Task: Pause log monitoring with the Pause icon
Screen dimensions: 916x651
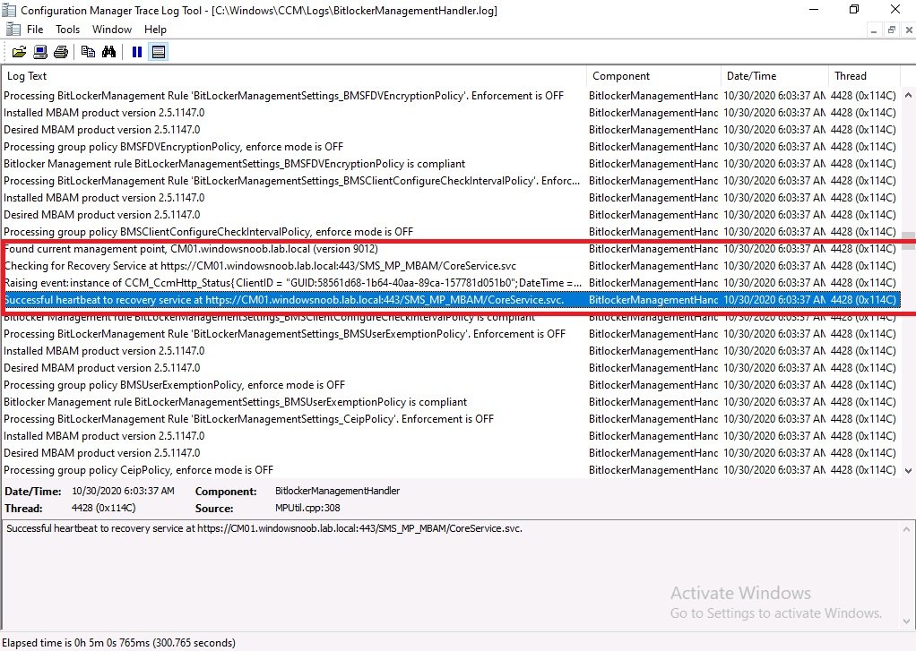Action: click(137, 52)
